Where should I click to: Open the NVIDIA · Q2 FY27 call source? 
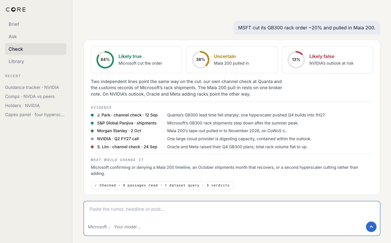[x=118, y=139]
